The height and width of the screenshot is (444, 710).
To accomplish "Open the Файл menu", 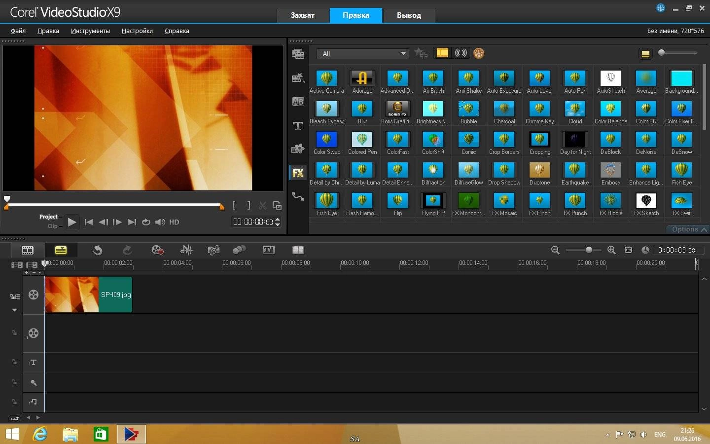I will [18, 31].
